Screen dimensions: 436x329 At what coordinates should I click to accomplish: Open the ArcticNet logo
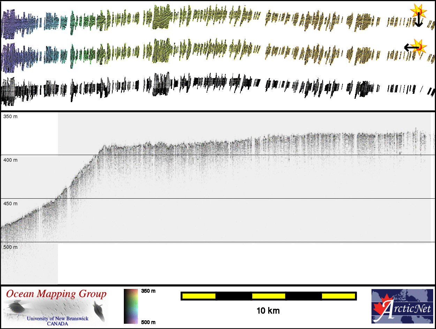[402, 306]
